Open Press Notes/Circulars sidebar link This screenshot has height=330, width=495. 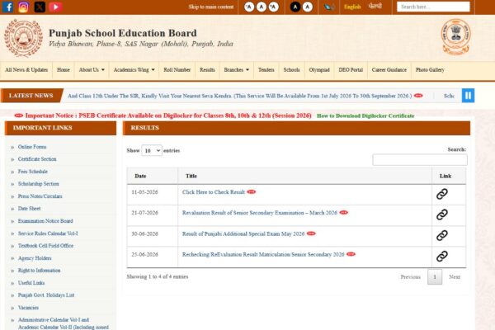coord(40,196)
